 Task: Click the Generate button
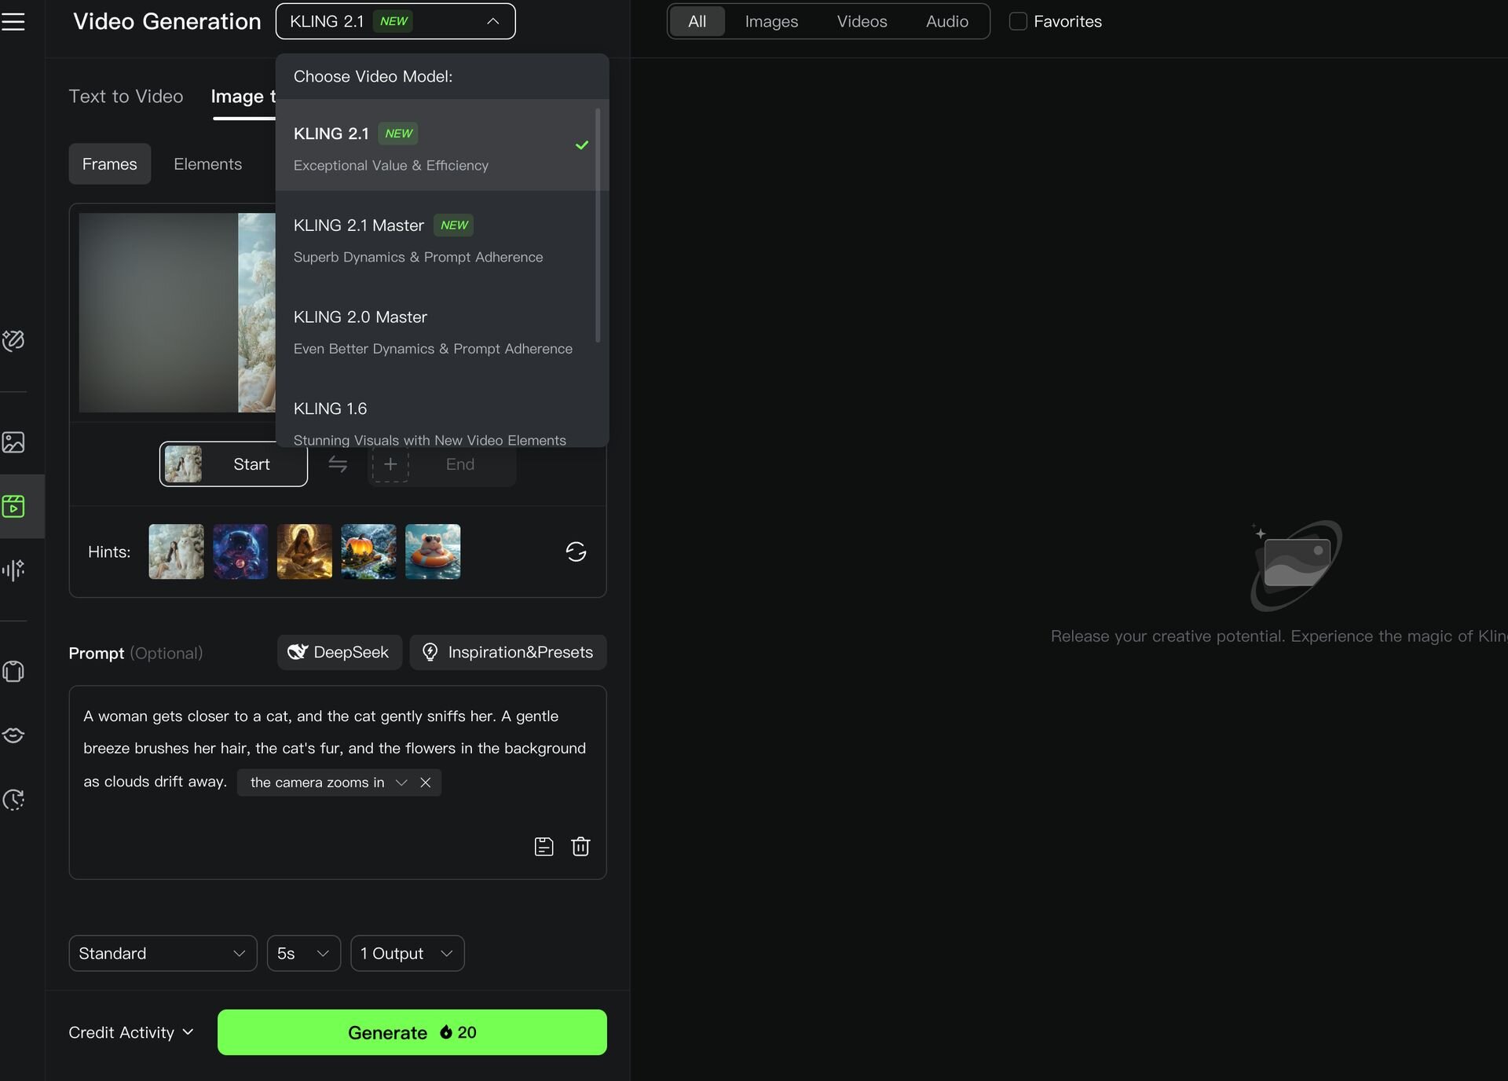(412, 1032)
